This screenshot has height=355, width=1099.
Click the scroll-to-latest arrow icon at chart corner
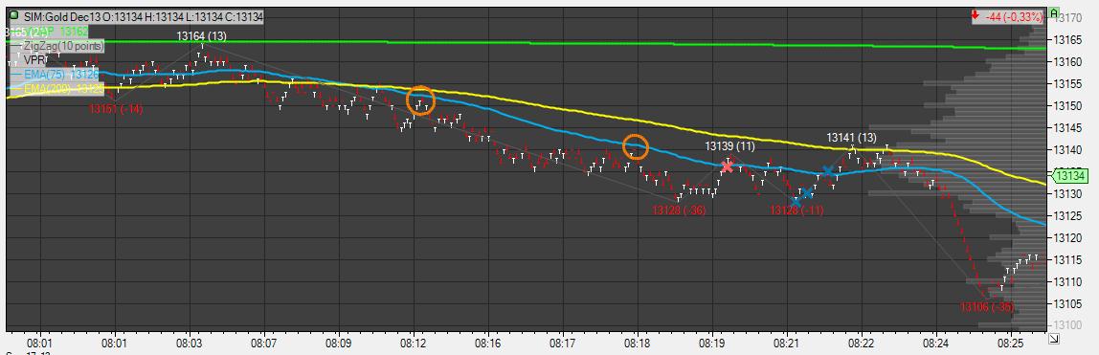1053,339
